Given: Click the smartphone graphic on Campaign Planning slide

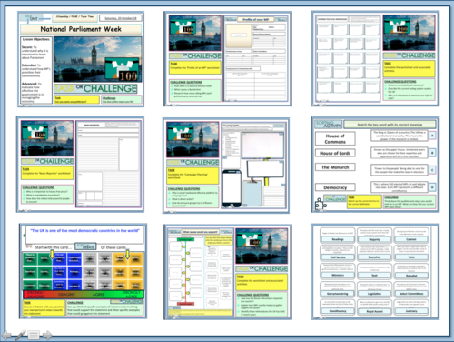Looking at the screenshot, I should click(x=232, y=188).
